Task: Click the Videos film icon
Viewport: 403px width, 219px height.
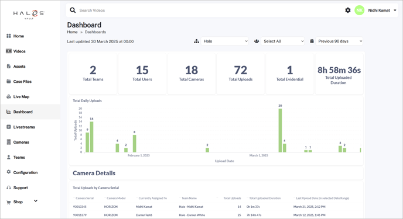Action: coord(8,51)
